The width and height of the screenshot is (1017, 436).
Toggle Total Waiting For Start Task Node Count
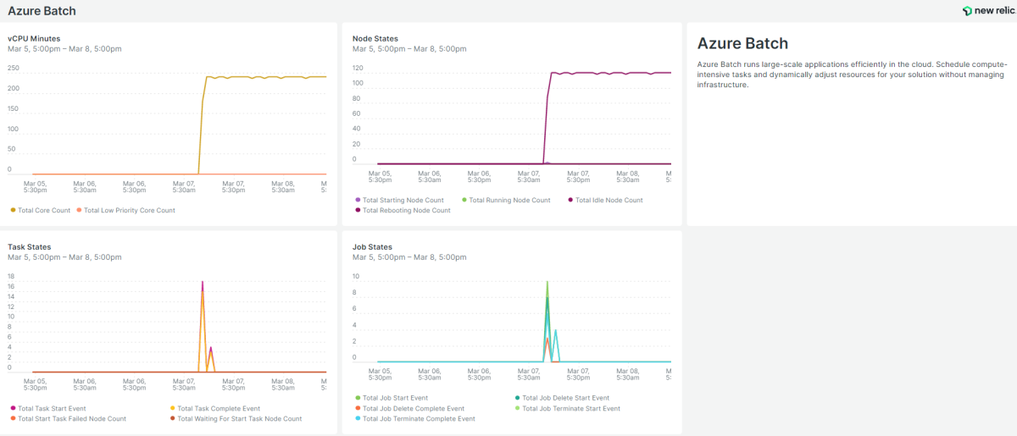click(x=236, y=418)
